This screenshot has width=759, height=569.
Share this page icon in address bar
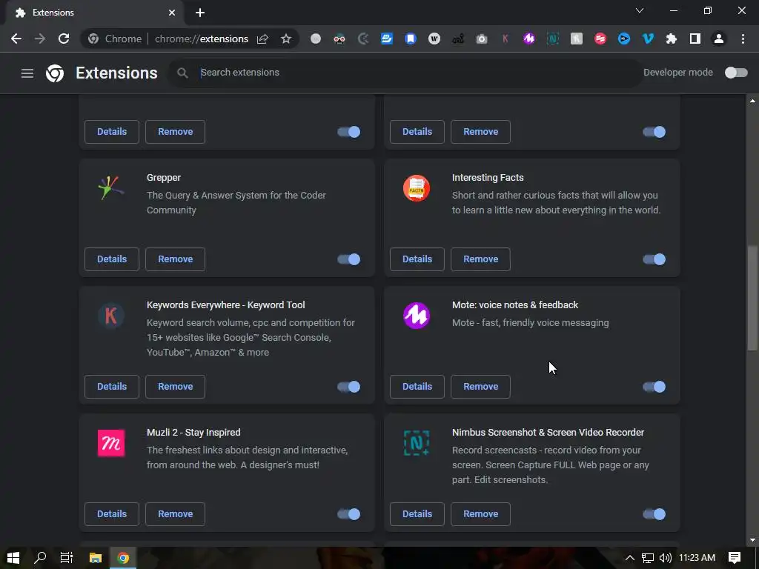coord(262,39)
